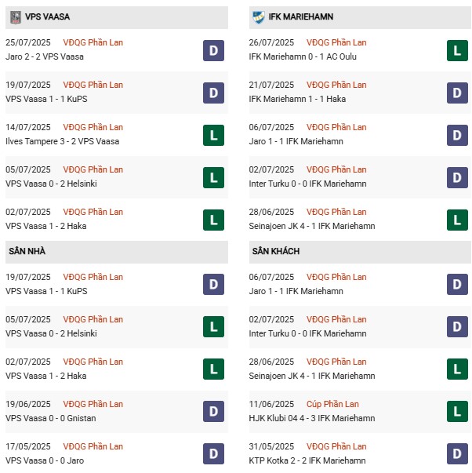The width and height of the screenshot is (472, 473).
Task: Open VĐQG Phần Lan link for 25/07/2025 match
Action: 93,42
